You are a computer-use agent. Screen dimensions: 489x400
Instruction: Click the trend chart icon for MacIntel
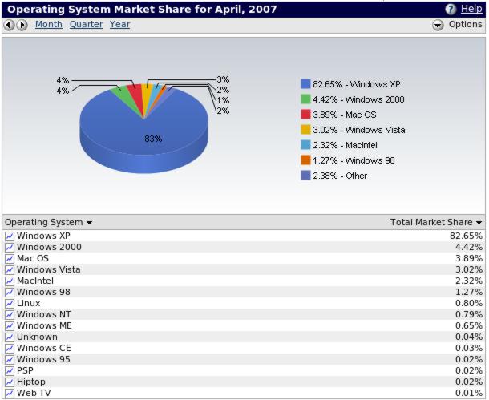coord(10,281)
